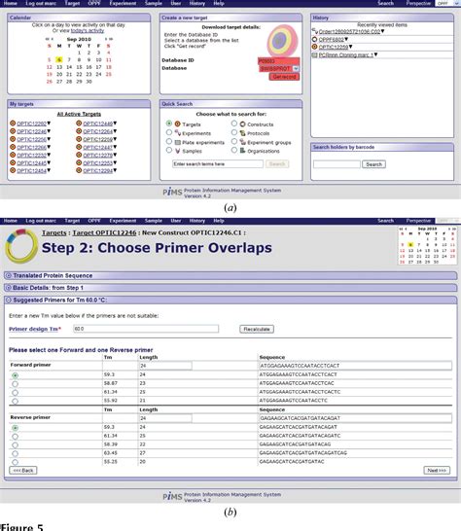The height and width of the screenshot is (531, 461).
Task: Select reverse primer radio with Tm 58.39
Action: pos(15,445)
